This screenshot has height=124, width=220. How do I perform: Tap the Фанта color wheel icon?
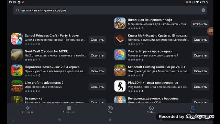pos(120,55)
